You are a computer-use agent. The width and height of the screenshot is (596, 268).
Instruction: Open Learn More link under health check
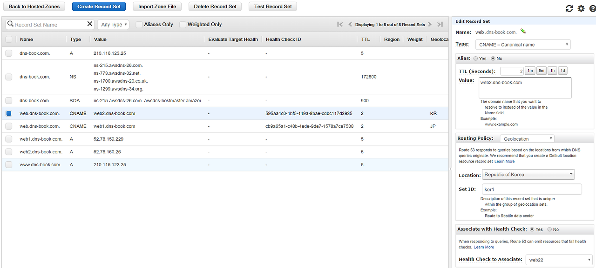pos(484,247)
